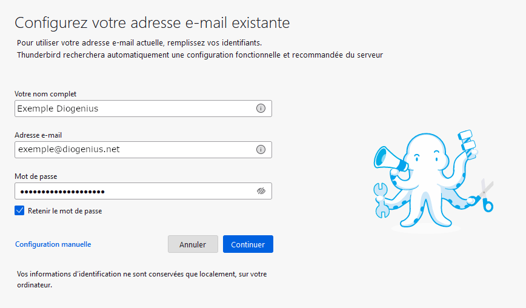This screenshot has height=308, width=526.
Task: Click the Annuler button
Action: pos(193,244)
